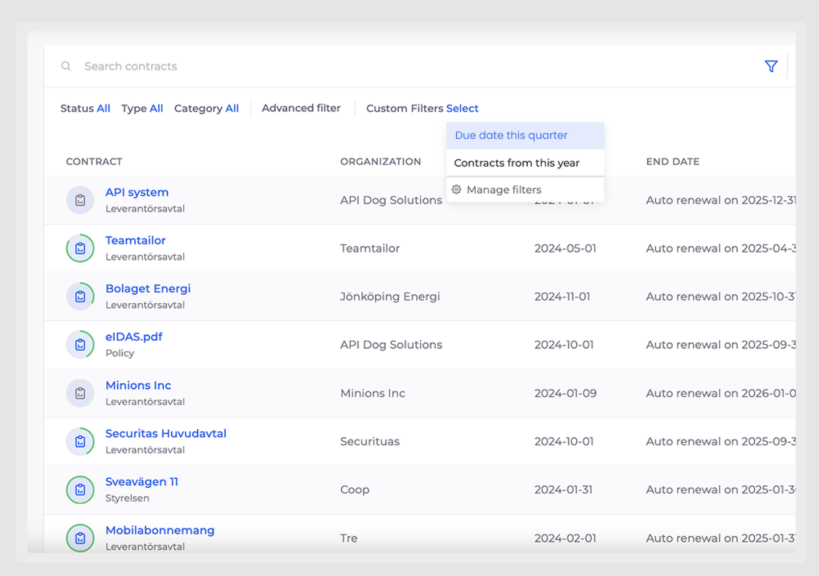
Task: Click the CONTRACT column header
Action: [x=94, y=162]
